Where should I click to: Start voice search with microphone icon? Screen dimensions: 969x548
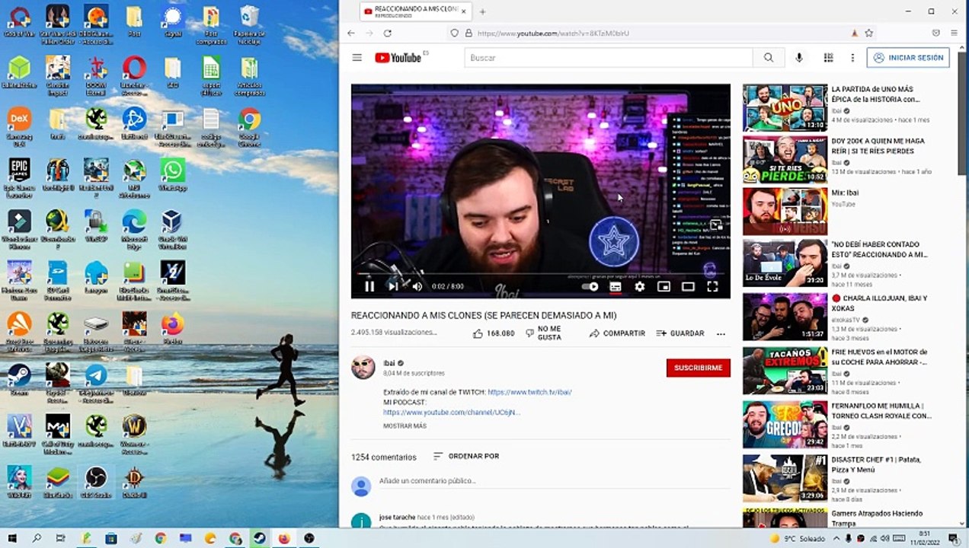click(x=799, y=58)
